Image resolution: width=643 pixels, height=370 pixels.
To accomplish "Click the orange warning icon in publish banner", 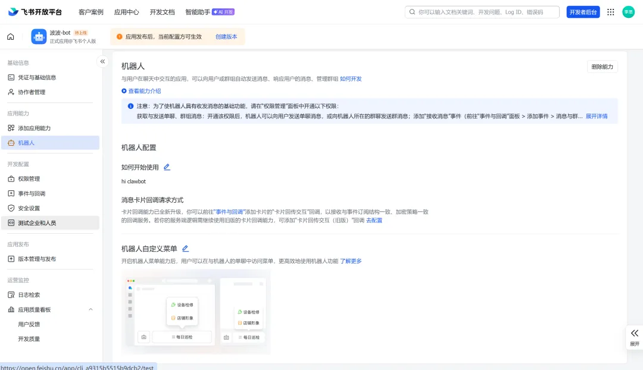I will (119, 37).
